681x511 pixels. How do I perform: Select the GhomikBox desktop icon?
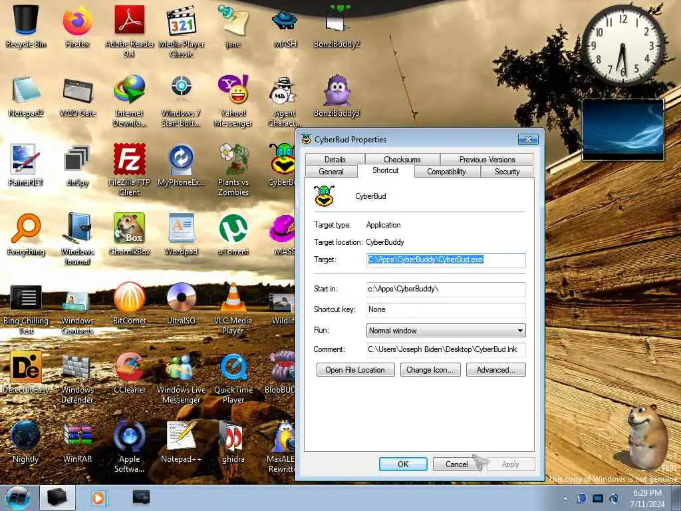click(x=130, y=235)
